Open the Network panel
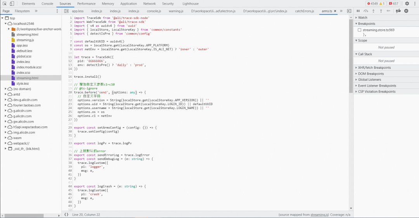Viewport: 419px width, 218px height. click(149, 4)
